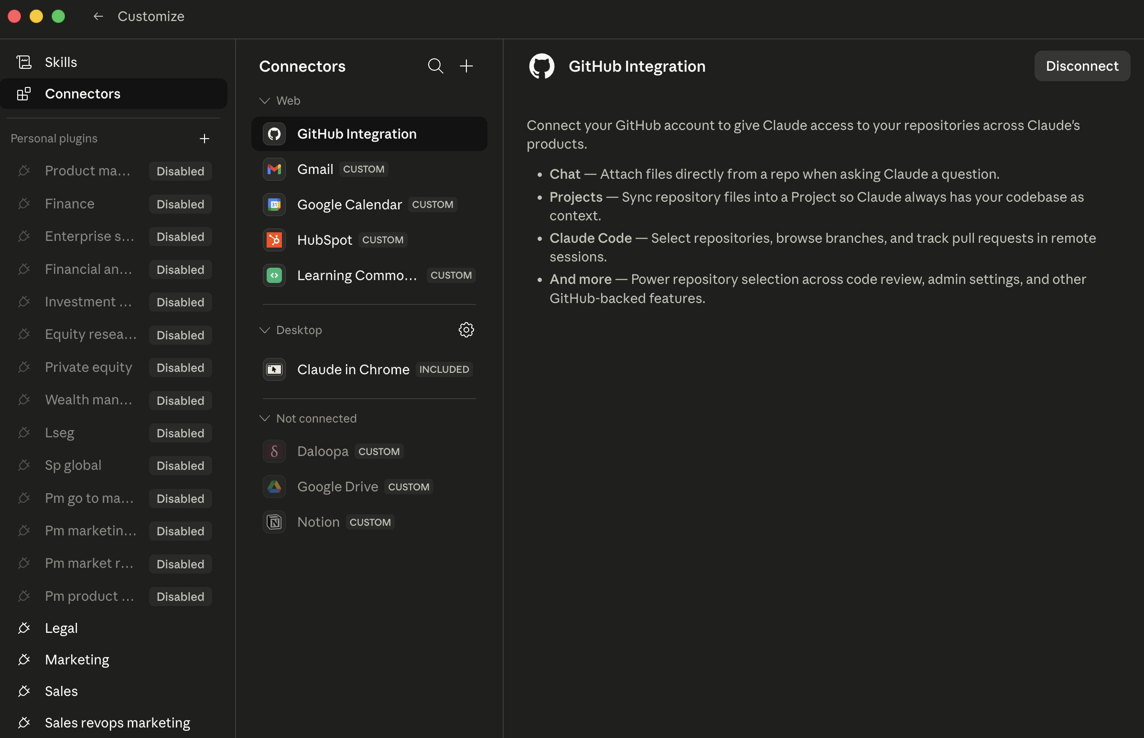The height and width of the screenshot is (738, 1144).
Task: Click the Disabled badge for Equity research plugin
Action: point(180,335)
